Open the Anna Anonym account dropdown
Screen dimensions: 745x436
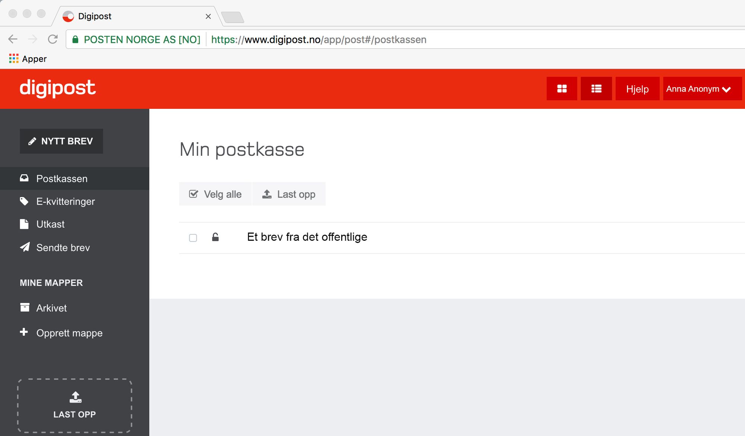pyautogui.click(x=693, y=89)
